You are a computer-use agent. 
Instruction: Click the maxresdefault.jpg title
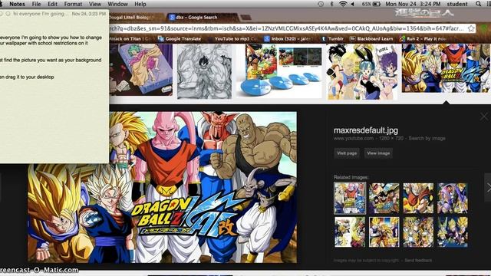[x=366, y=130]
